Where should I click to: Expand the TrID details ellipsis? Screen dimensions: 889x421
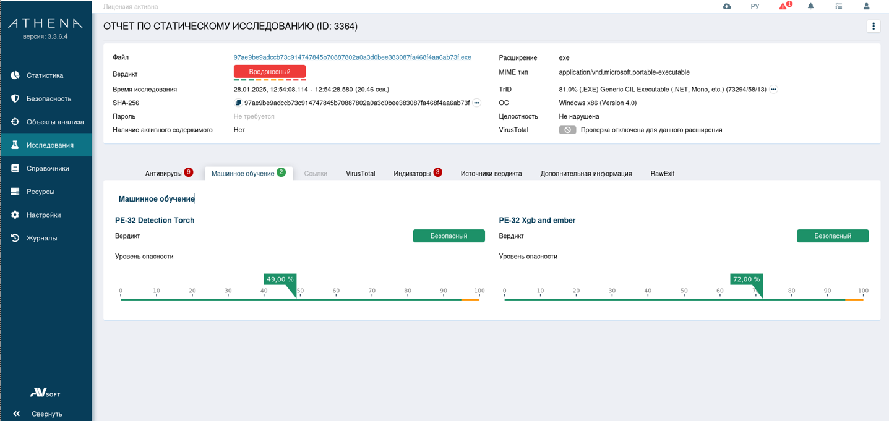[x=773, y=90]
